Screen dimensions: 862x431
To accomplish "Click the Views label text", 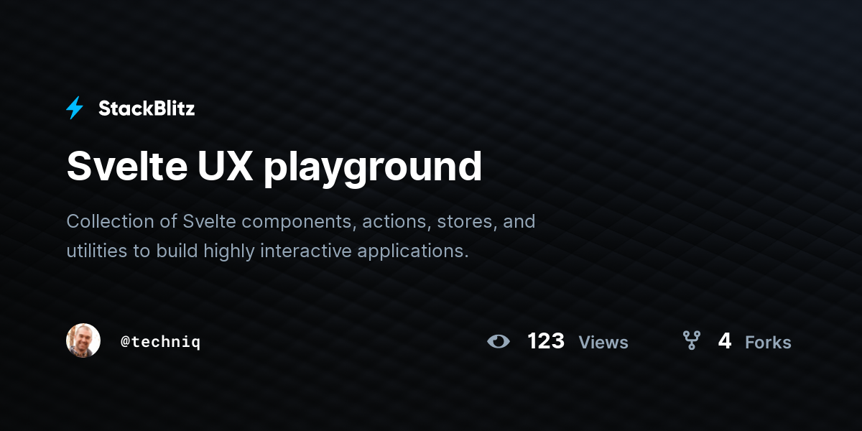I will point(603,343).
